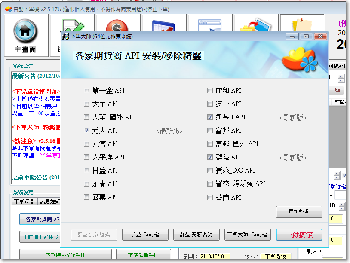Uncheck the 凱基II API checkbox
Screen dimensions: 350x263
coord(210,117)
